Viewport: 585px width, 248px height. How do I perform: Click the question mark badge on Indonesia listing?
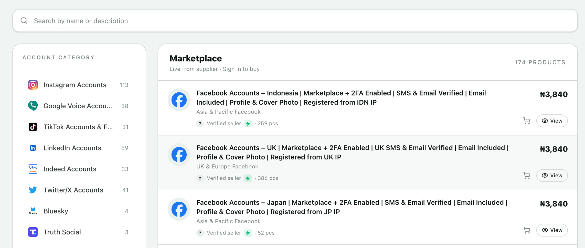(x=200, y=124)
